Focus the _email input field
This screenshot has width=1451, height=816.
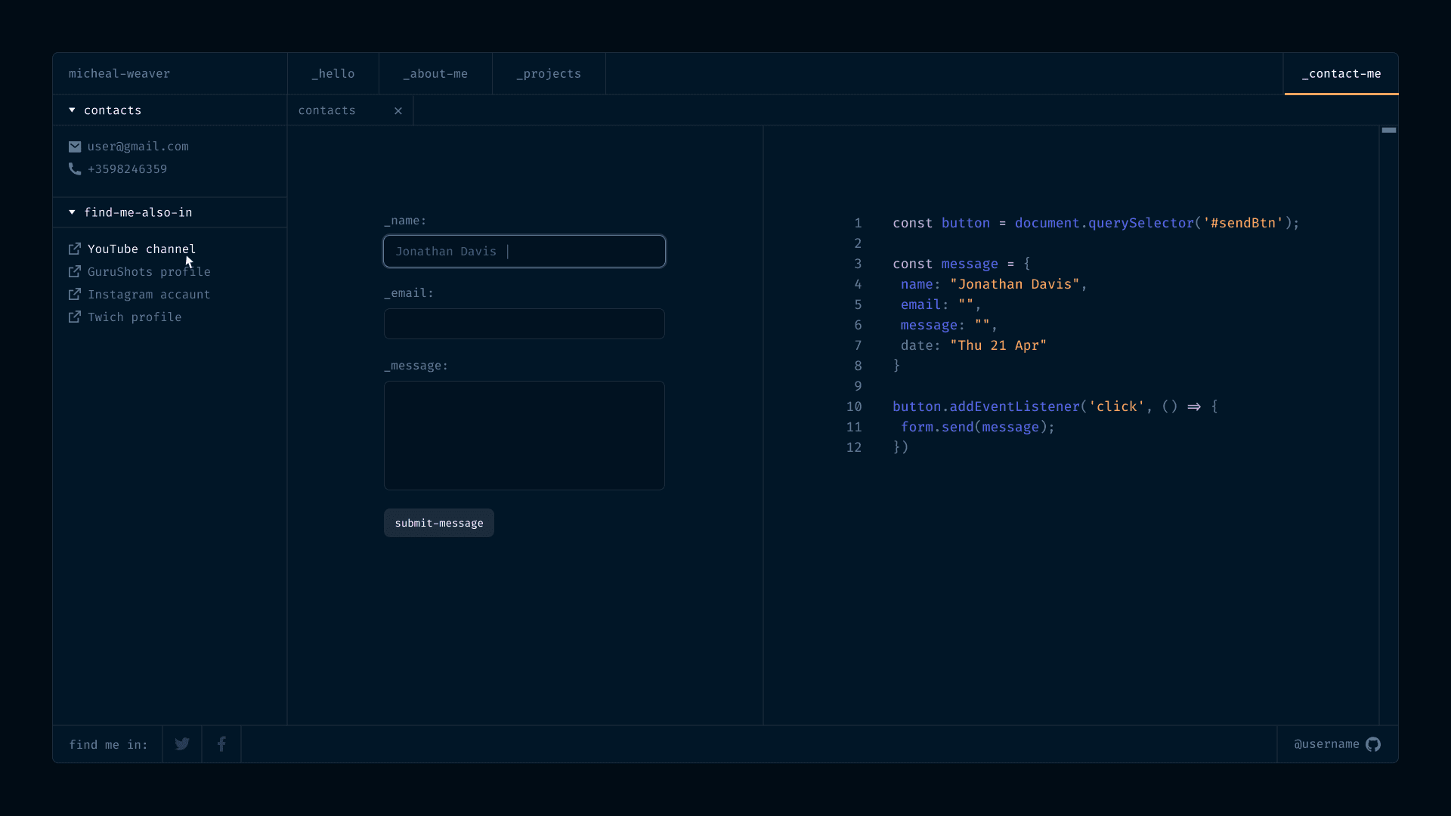524,323
